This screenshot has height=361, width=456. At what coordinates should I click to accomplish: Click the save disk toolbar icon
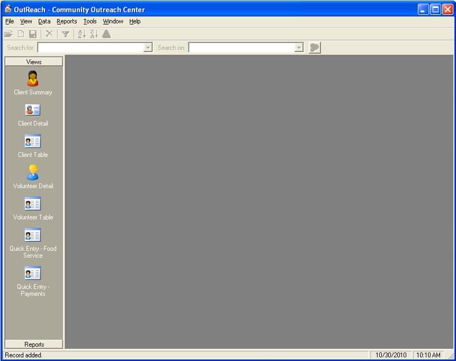[33, 34]
